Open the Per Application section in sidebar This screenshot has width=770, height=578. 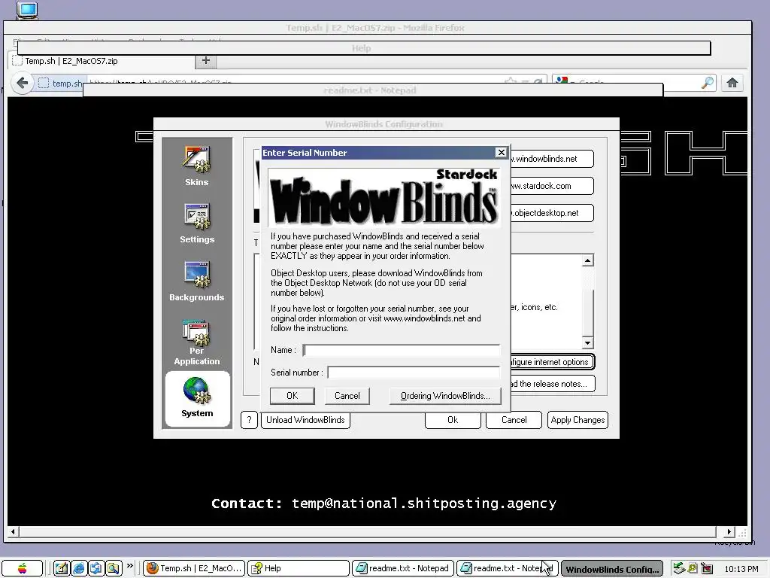(196, 342)
